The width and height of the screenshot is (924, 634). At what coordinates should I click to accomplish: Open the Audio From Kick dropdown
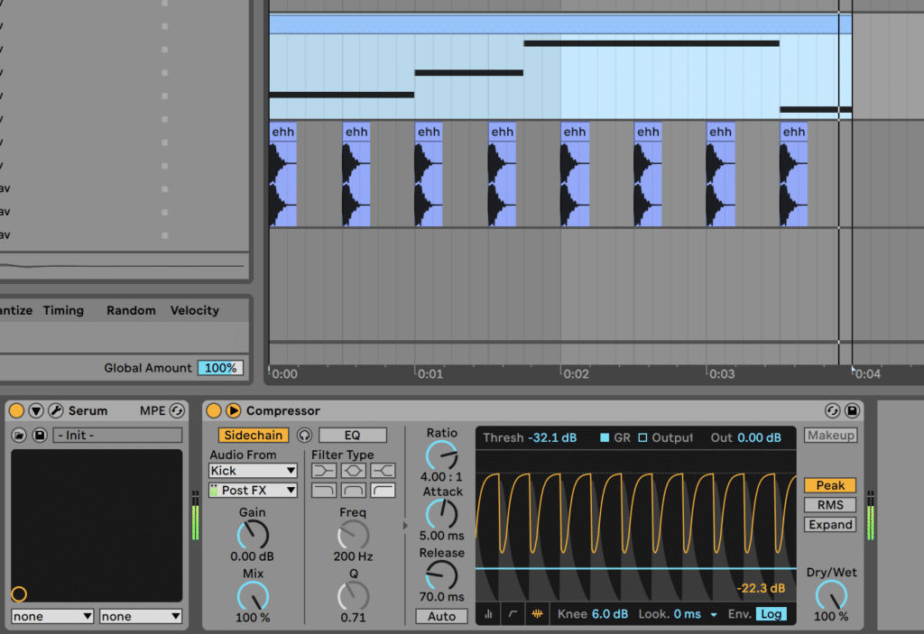click(253, 471)
